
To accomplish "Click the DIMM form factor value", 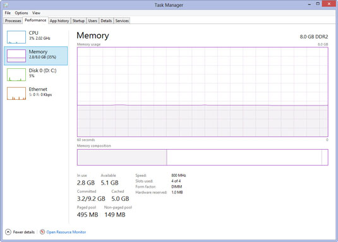I will [x=176, y=186].
